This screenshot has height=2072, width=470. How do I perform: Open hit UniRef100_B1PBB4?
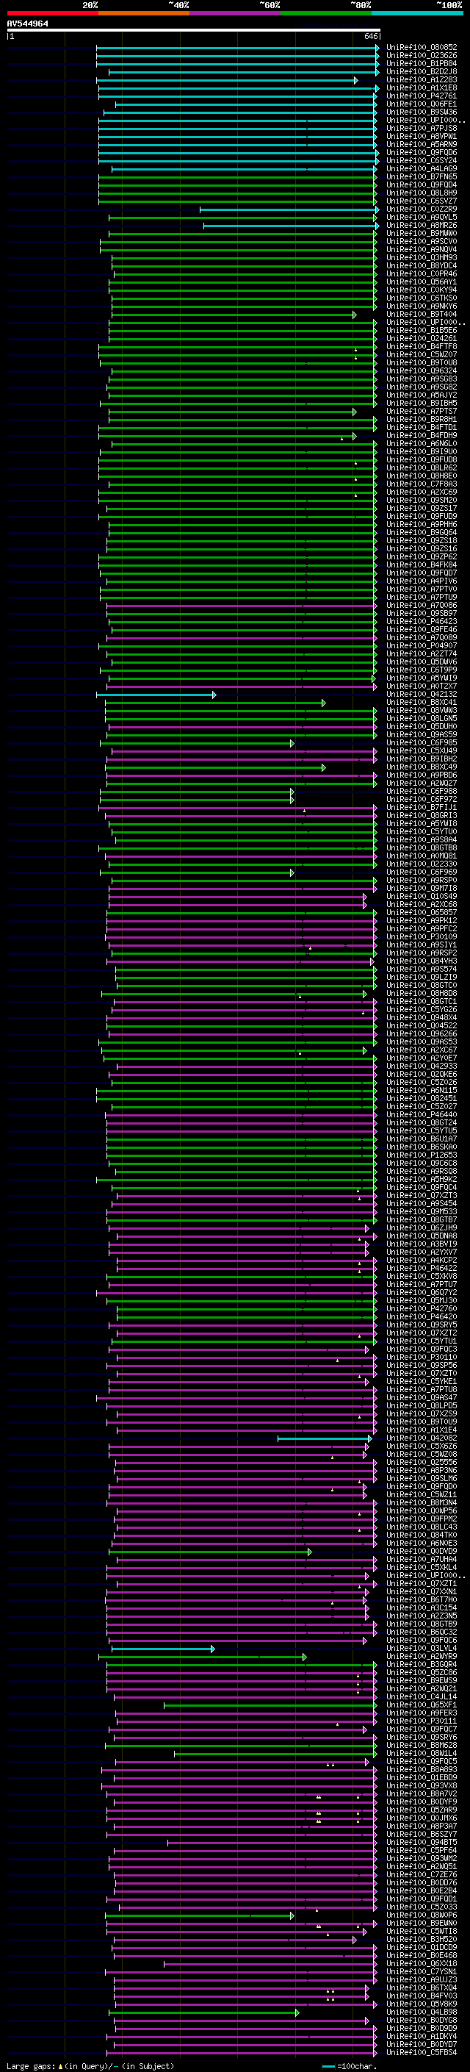[422, 63]
